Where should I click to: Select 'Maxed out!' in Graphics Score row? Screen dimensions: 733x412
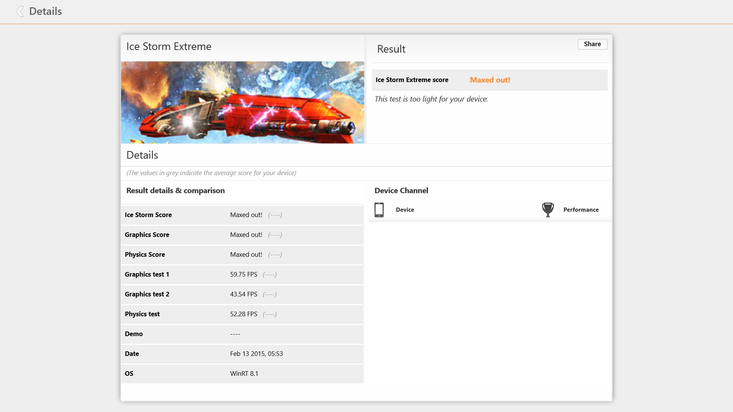(x=246, y=235)
